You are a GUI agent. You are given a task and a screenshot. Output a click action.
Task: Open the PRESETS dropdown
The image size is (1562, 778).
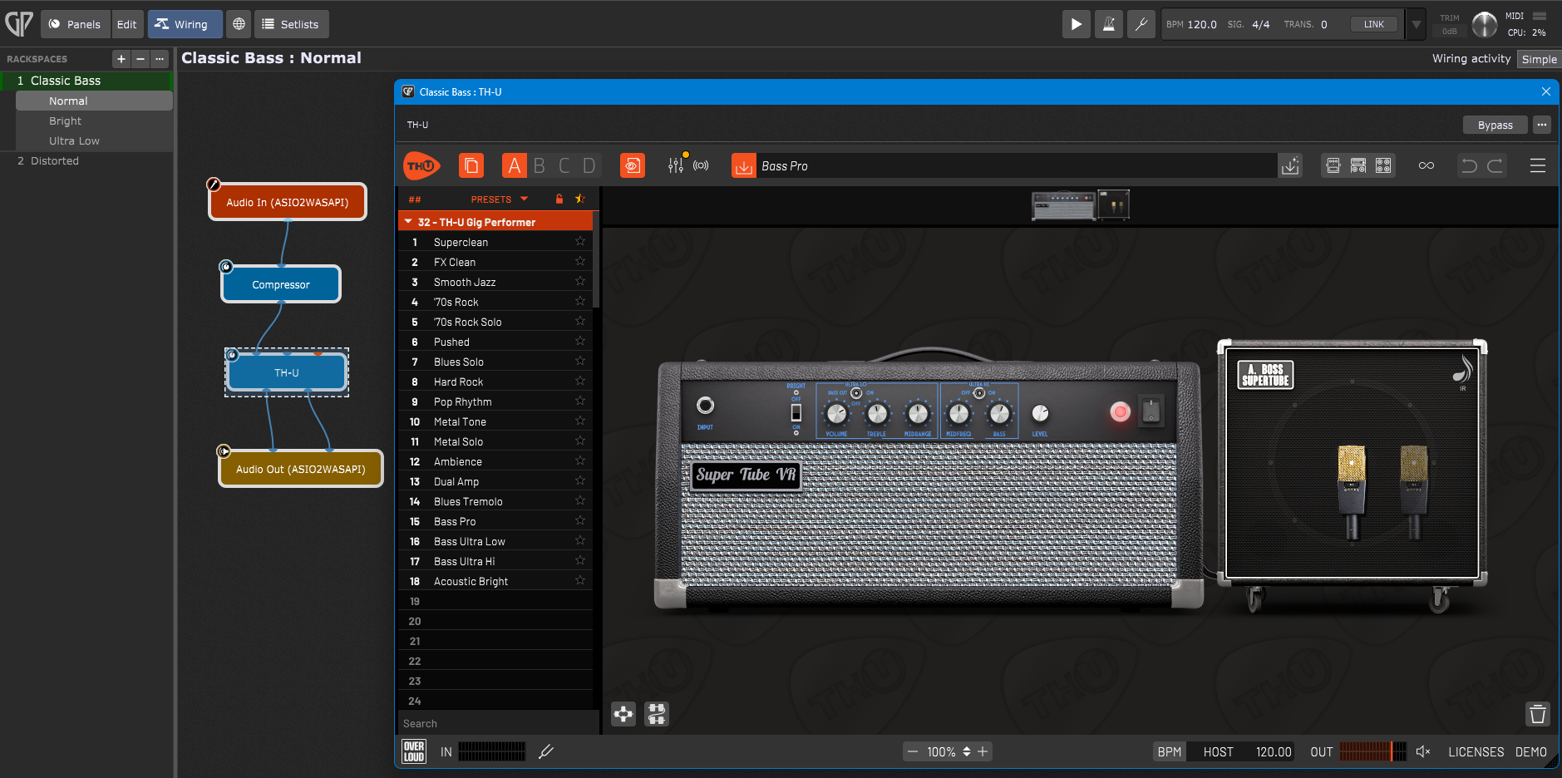click(x=499, y=199)
